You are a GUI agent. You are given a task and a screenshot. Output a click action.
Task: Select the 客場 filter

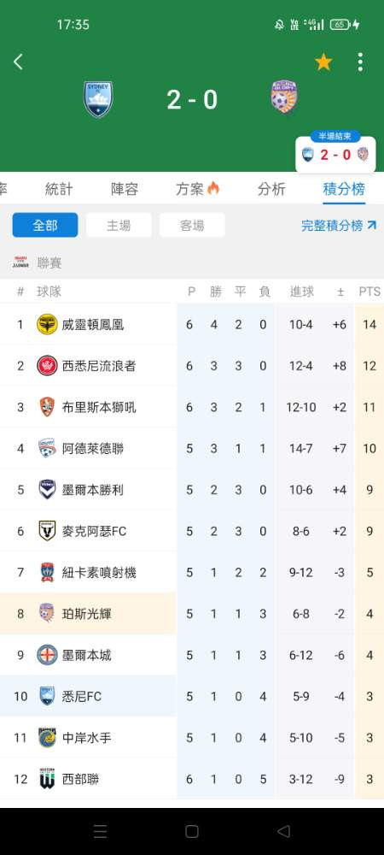coord(192,225)
